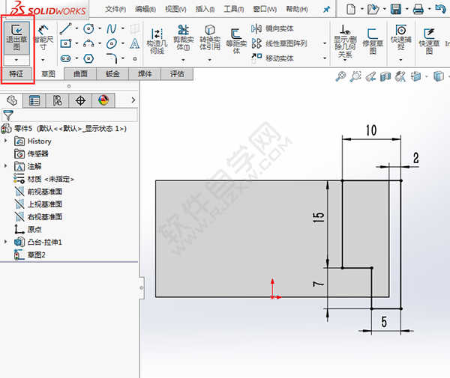Select the Sketch Fillet tool
The width and height of the screenshot is (450, 378).
pyautogui.click(x=112, y=58)
